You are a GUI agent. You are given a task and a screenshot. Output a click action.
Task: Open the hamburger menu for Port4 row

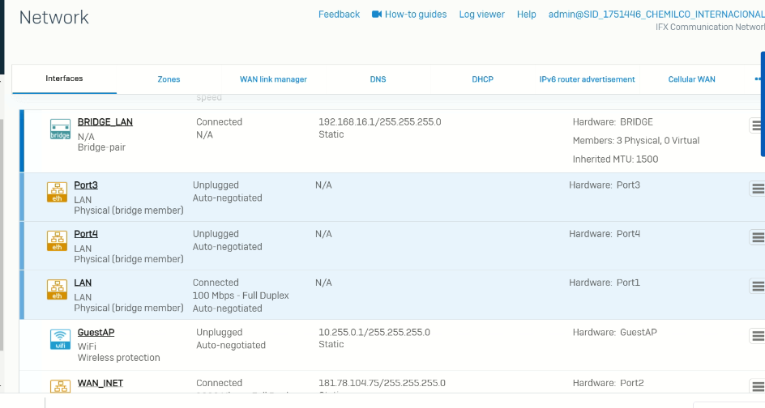(x=757, y=238)
